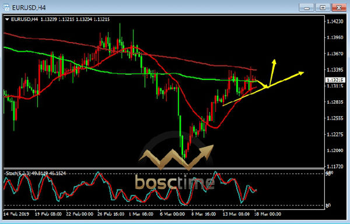Click the 1.13395 price scale label
Screen dimensions: 350x224
(x=335, y=70)
